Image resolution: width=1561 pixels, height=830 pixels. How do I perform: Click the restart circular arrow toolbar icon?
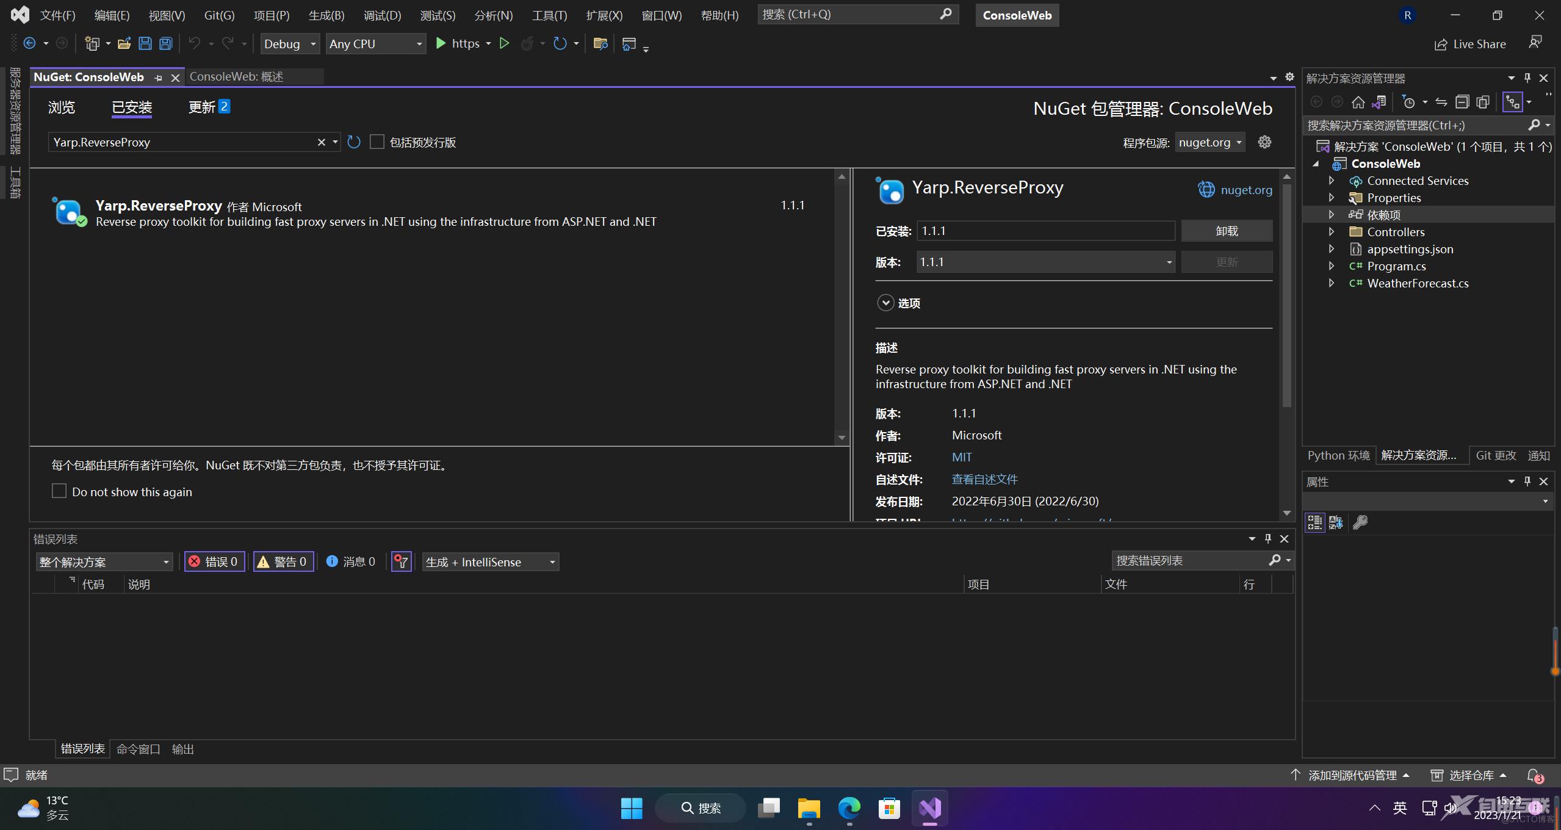[x=560, y=43]
